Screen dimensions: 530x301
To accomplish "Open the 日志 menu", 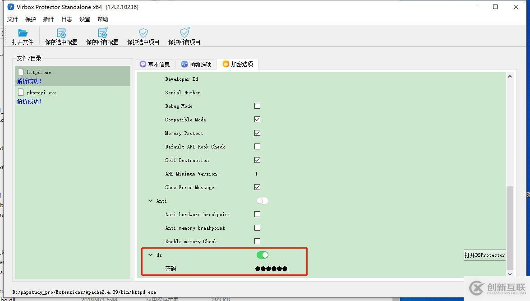I will [x=67, y=19].
